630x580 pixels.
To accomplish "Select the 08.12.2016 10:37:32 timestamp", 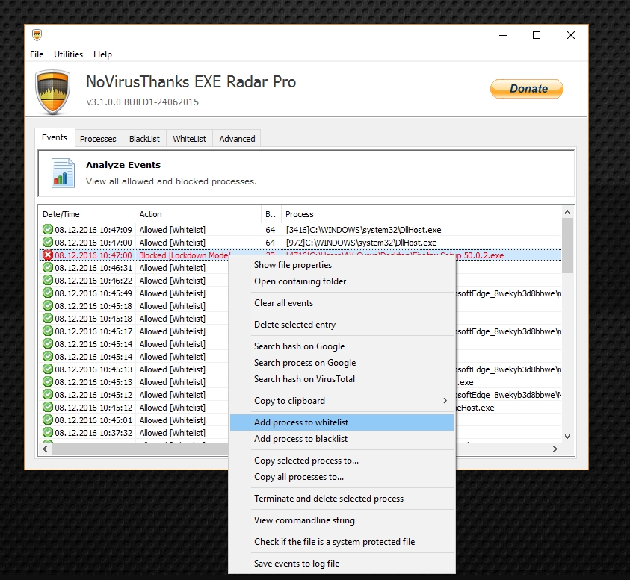I will click(93, 433).
